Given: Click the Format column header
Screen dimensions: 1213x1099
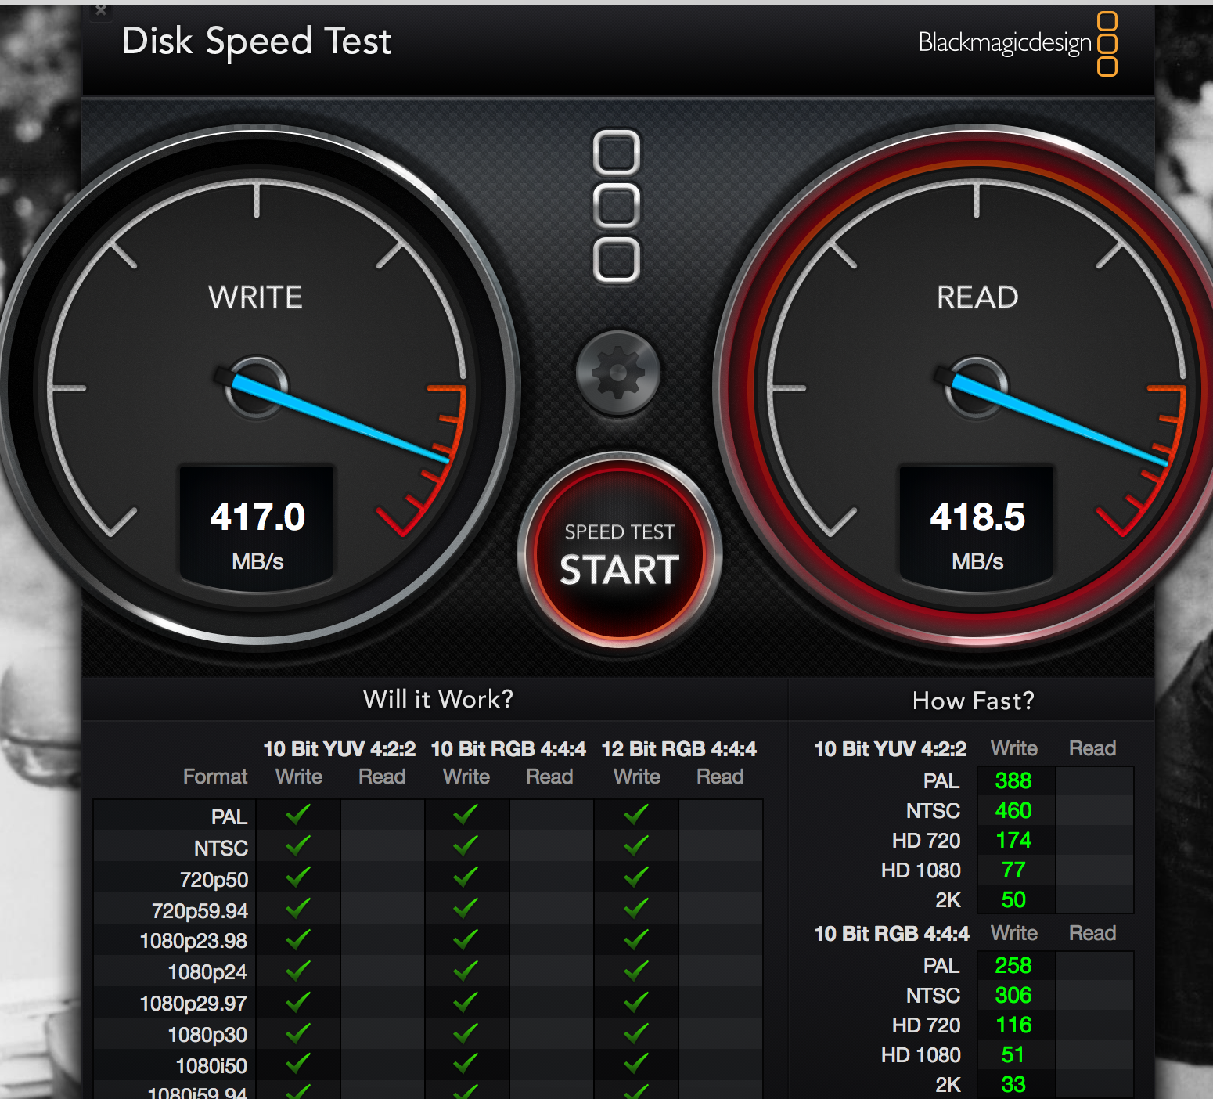Looking at the screenshot, I should [215, 777].
